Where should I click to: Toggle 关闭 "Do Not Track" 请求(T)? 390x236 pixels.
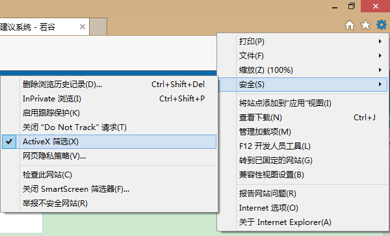109,127
